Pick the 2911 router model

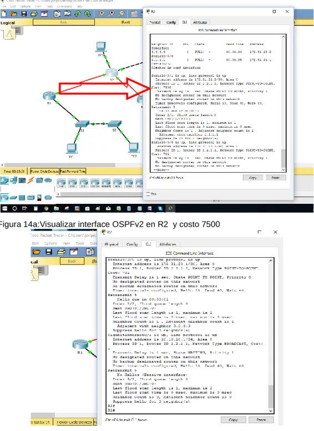(x=84, y=183)
